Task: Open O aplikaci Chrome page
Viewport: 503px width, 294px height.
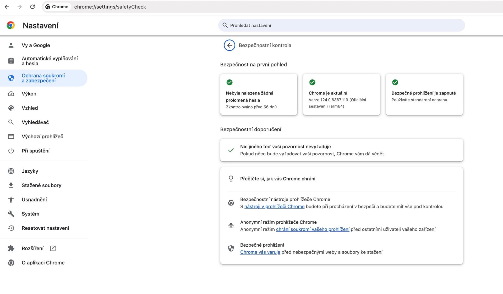Action: (x=44, y=263)
